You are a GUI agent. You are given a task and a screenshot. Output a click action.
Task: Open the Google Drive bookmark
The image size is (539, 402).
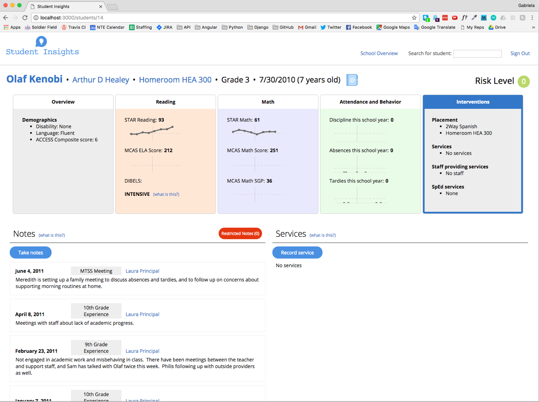(x=497, y=27)
